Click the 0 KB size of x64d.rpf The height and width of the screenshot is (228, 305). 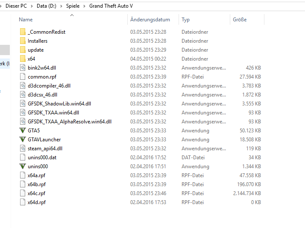(256, 202)
